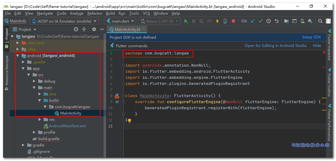Click the Git Revert rollback arrow
Image resolution: width=336 pixels, height=161 pixels.
[x=276, y=21]
